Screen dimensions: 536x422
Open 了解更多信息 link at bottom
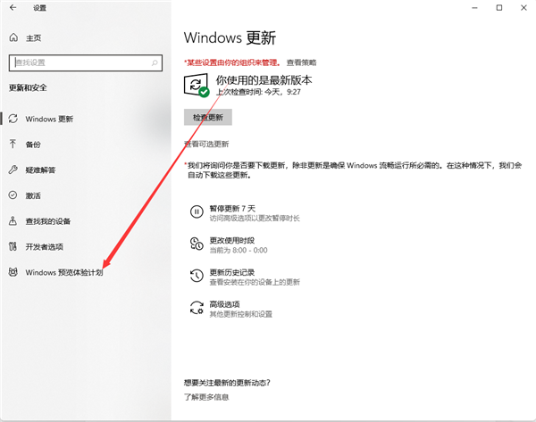(206, 396)
